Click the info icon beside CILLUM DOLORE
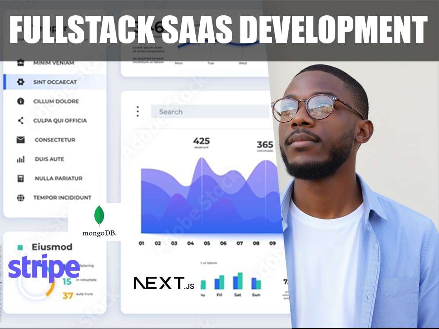 coord(21,101)
